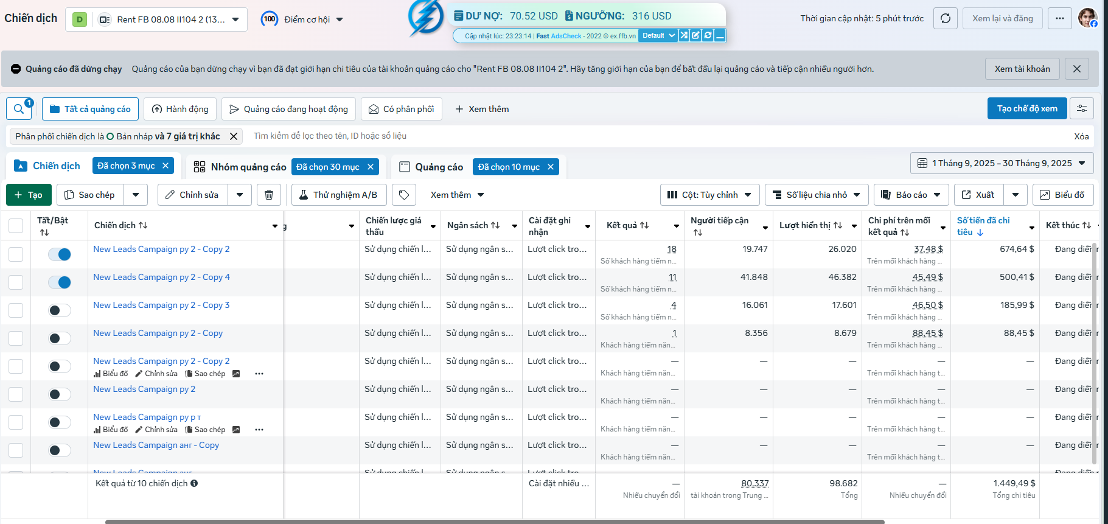Click the AdsCheck reload icon
The image size is (1108, 524).
coord(708,35)
